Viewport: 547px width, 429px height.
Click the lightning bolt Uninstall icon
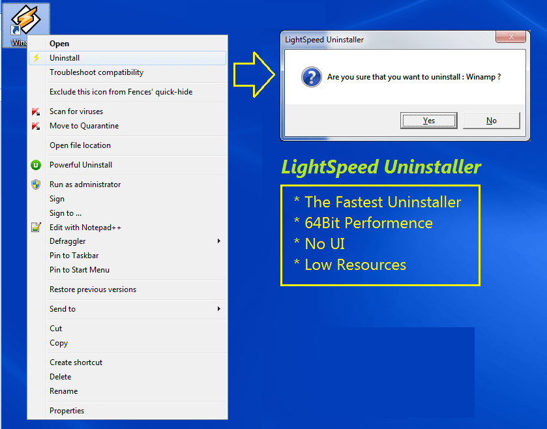click(x=36, y=58)
